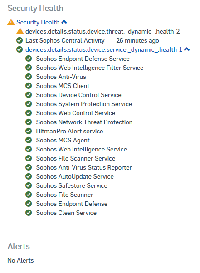Click green check icon for Sophos Anti-Virus

pos(29,77)
